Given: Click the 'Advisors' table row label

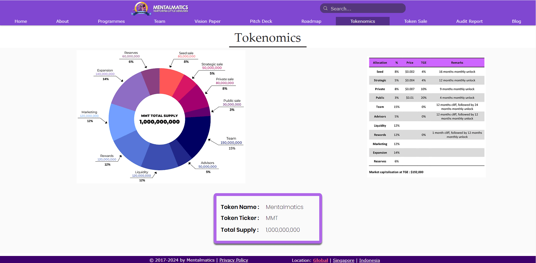Looking at the screenshot, I should coord(380,117).
